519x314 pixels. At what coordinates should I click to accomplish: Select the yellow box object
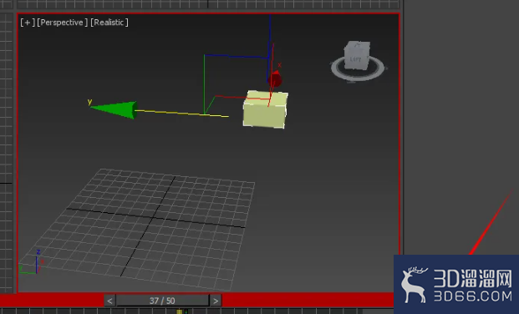265,109
